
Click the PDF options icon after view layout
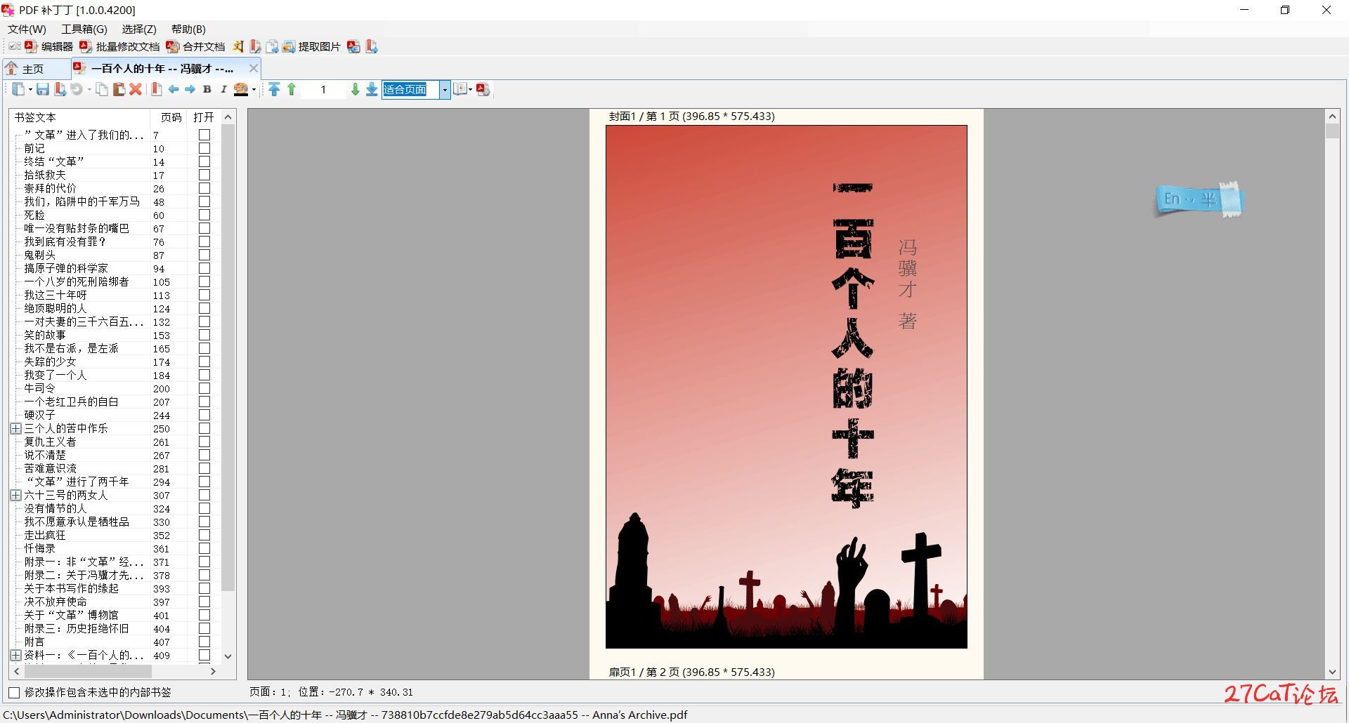click(x=483, y=89)
